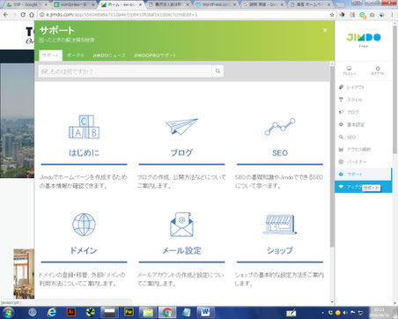Open the Chrome three-dot menu

392,14
